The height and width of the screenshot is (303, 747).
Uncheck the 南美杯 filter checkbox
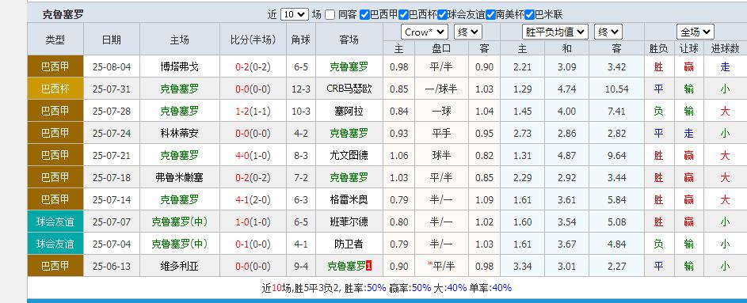[x=490, y=15]
